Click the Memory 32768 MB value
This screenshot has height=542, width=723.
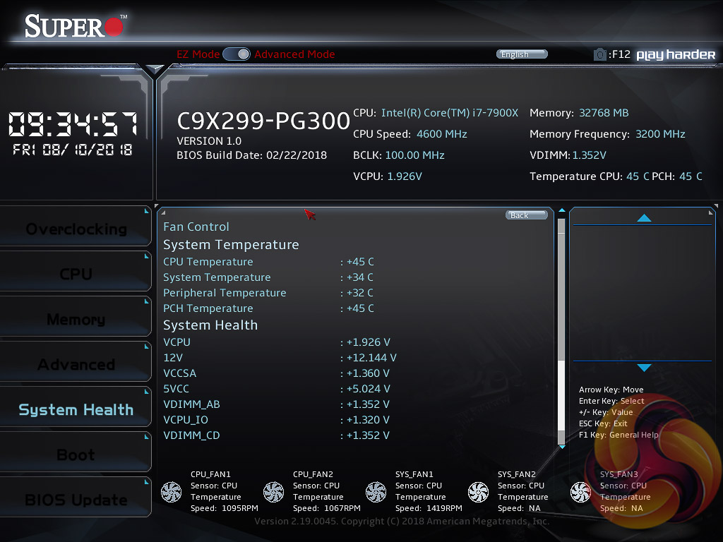tap(604, 113)
